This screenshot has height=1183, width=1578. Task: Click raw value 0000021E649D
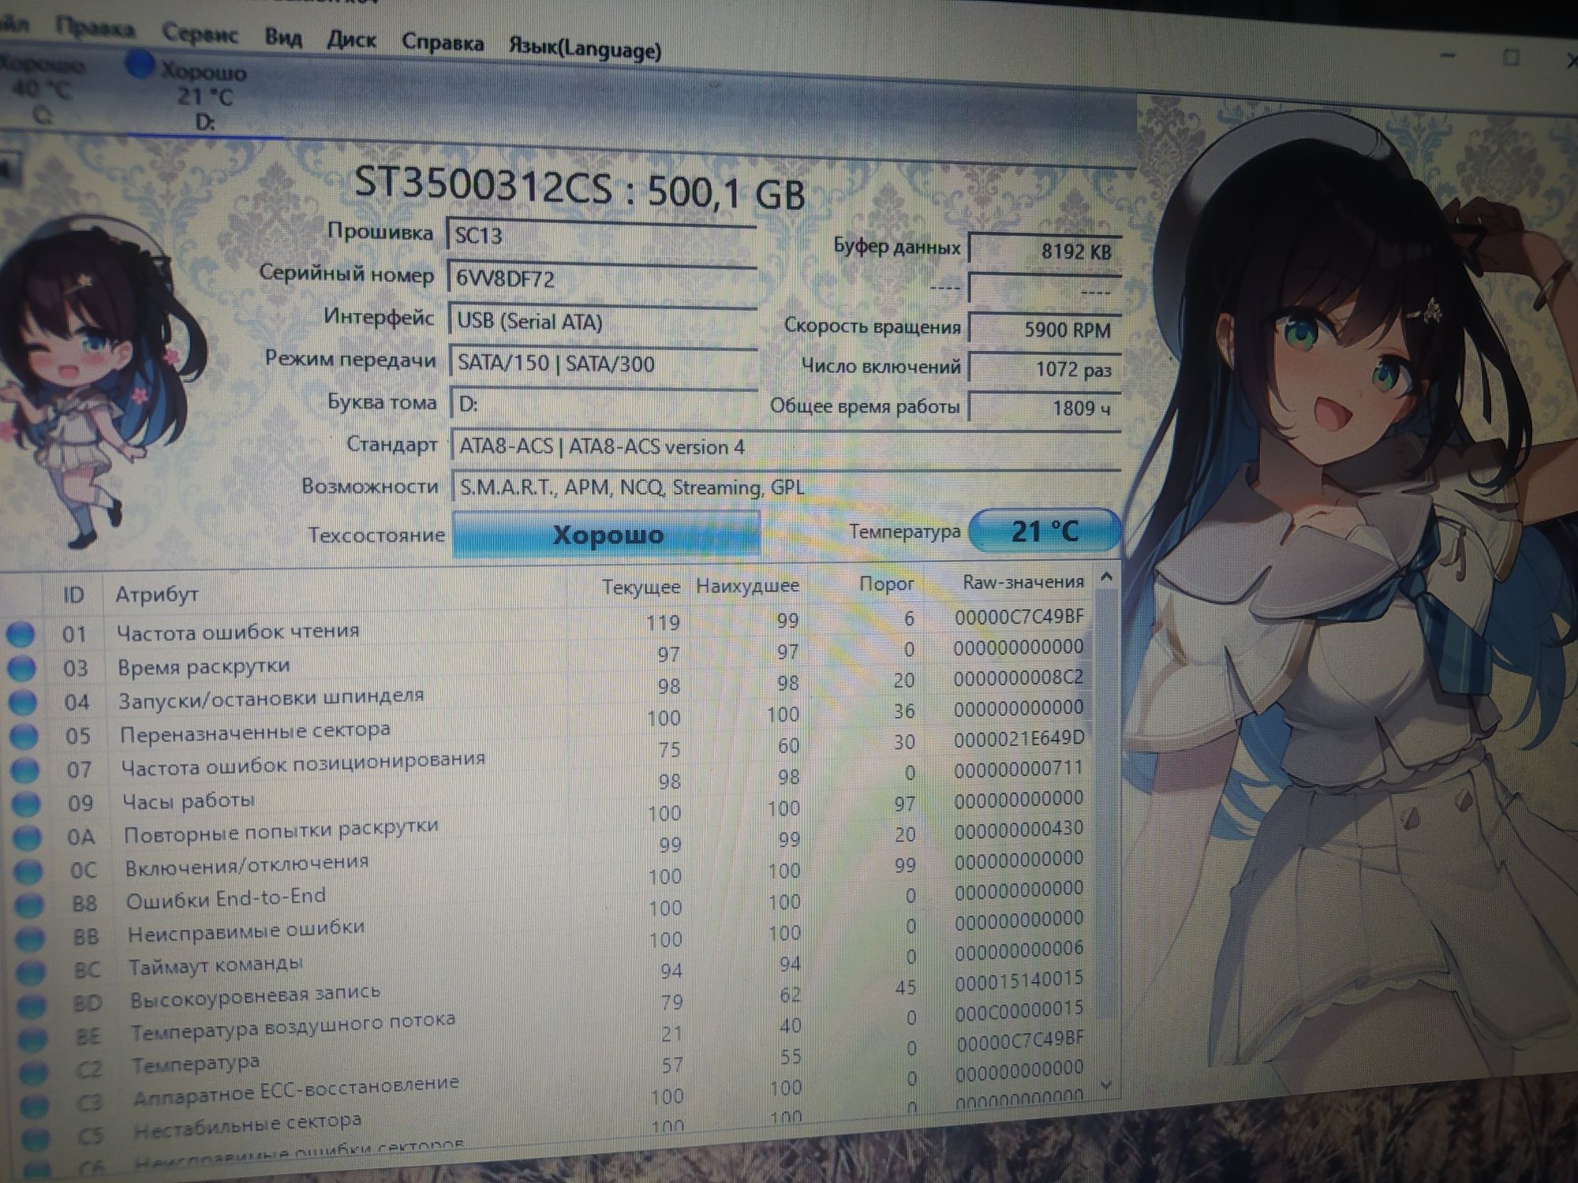(1019, 738)
